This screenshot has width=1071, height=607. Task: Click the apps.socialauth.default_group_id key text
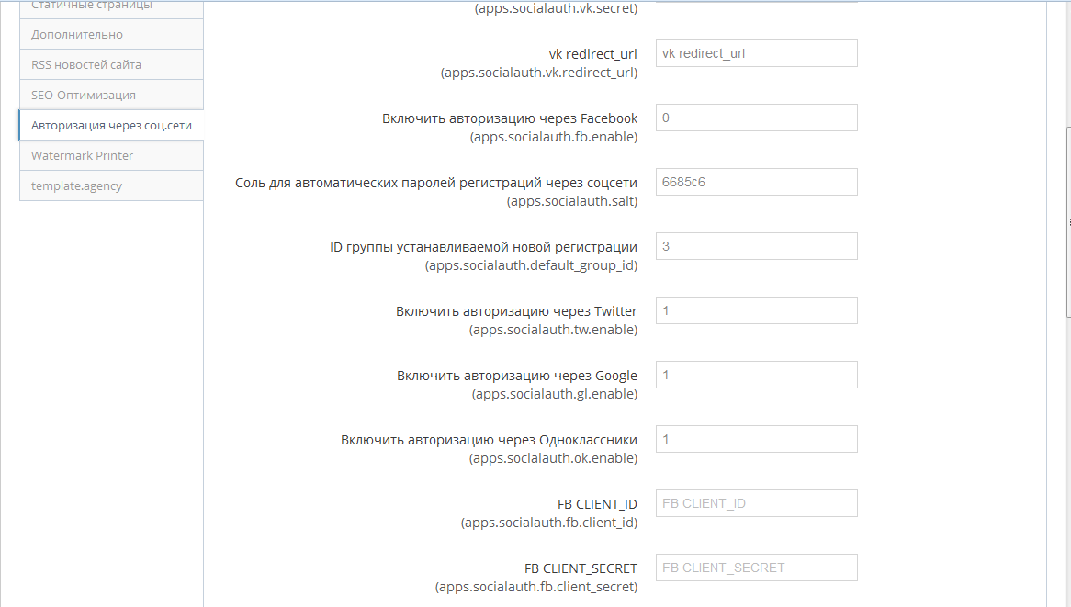click(531, 265)
